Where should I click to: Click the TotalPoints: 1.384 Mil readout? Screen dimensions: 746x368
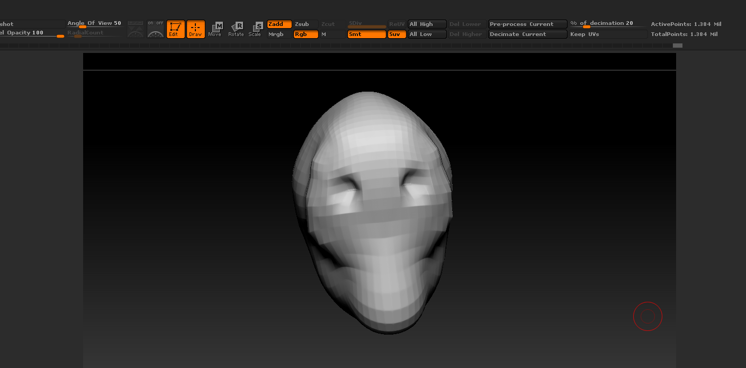(684, 34)
